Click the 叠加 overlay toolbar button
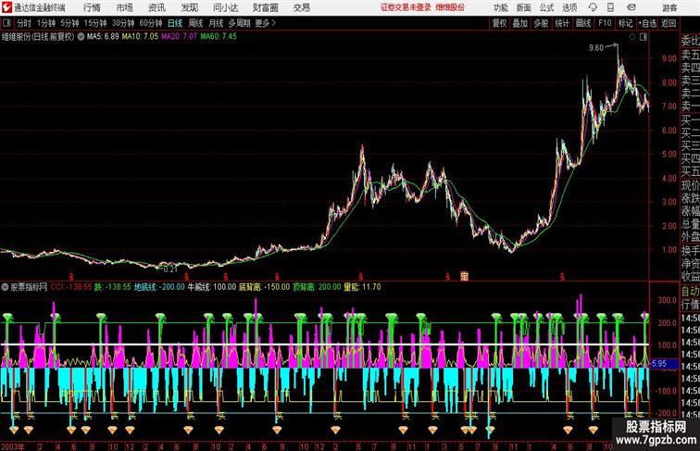This screenshot has height=451, width=700. 520,23
